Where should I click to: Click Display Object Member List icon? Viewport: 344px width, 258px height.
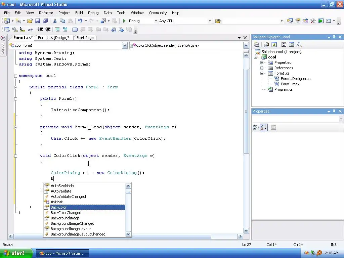click(7, 30)
